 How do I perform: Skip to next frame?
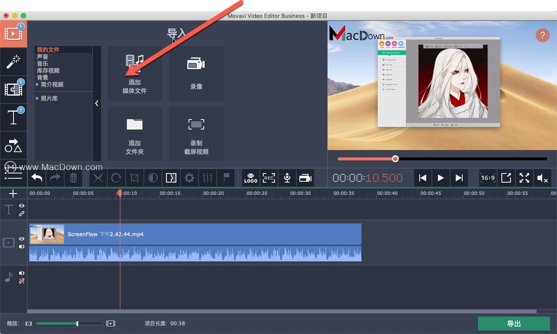(x=459, y=178)
